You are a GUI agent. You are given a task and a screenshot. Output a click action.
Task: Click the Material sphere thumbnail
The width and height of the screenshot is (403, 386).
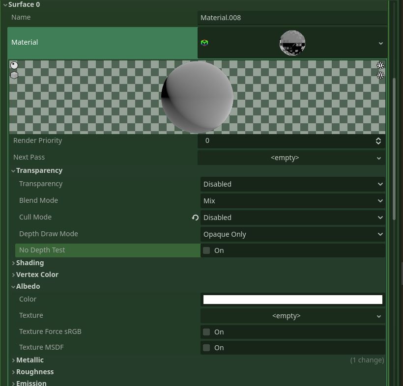tap(292, 43)
